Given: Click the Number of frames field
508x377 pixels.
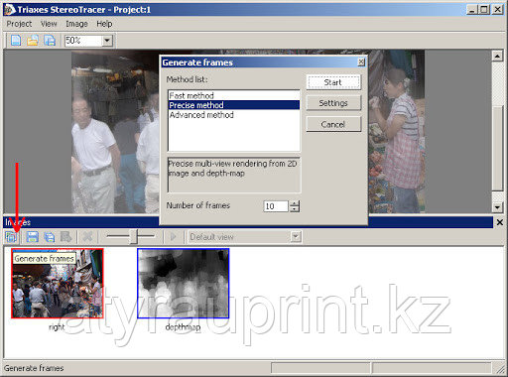Looking at the screenshot, I should coord(276,206).
